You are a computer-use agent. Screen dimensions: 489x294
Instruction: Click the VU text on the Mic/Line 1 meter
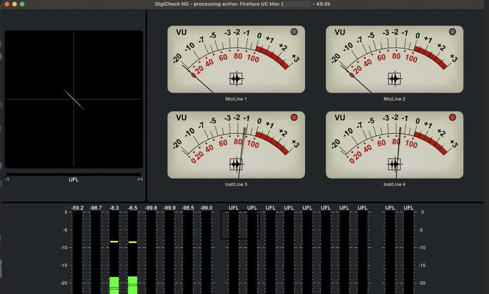point(181,32)
